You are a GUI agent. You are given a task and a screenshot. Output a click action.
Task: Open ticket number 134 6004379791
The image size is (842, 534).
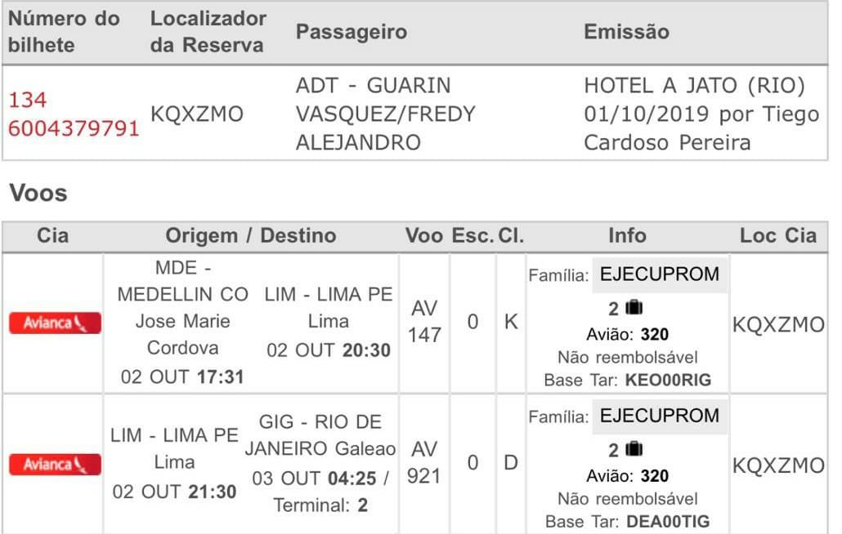74,114
